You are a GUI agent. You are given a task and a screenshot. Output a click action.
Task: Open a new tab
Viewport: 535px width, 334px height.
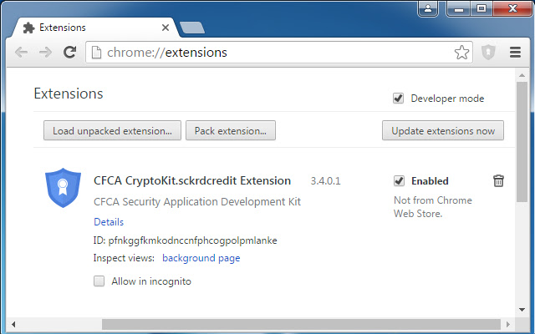pos(192,28)
